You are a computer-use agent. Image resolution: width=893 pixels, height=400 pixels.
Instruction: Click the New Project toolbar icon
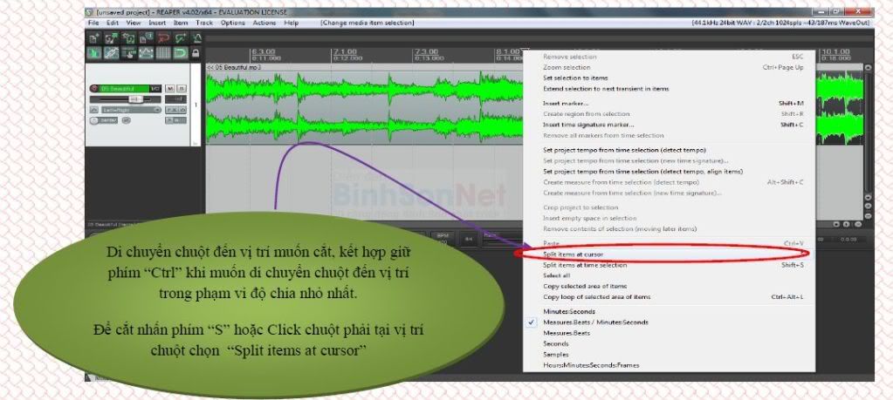[93, 38]
